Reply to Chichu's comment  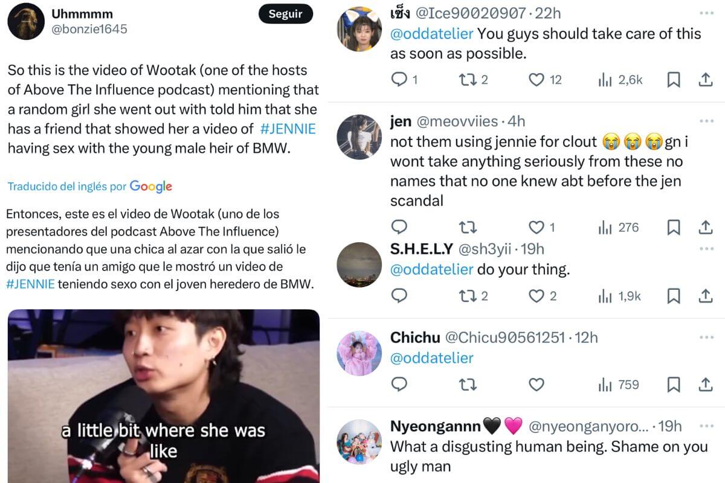click(399, 385)
